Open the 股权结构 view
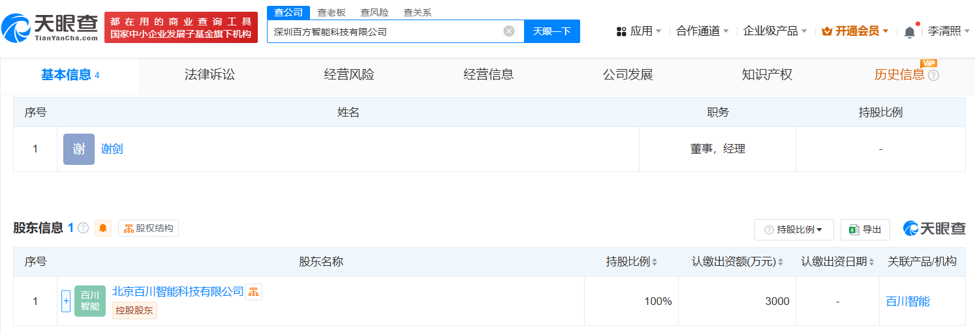Screen dimensions: 975x333 tap(149, 228)
